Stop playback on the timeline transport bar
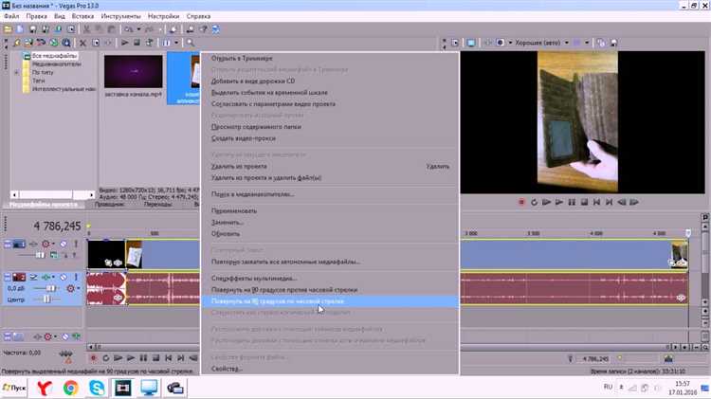 [155, 358]
